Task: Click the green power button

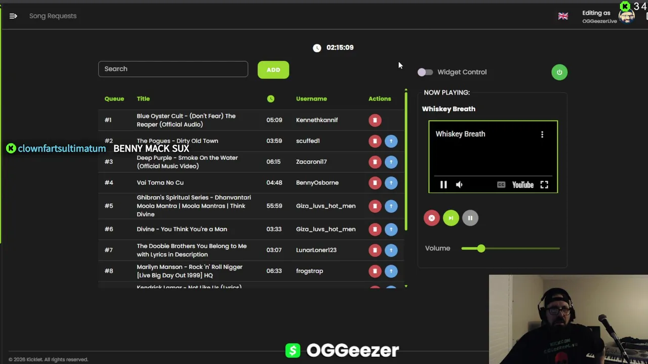Action: 559,72
